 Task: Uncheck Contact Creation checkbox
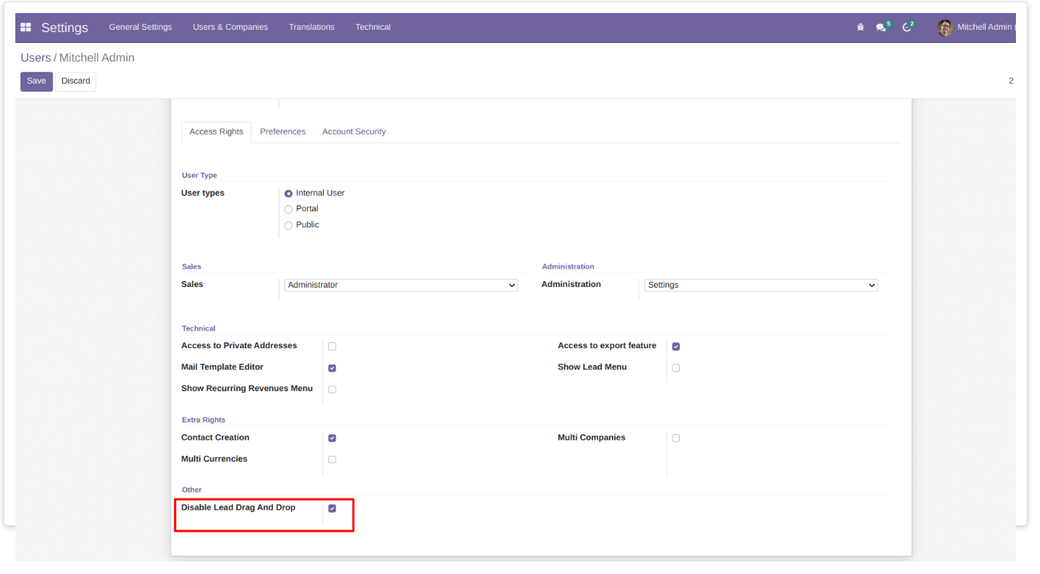(x=332, y=439)
